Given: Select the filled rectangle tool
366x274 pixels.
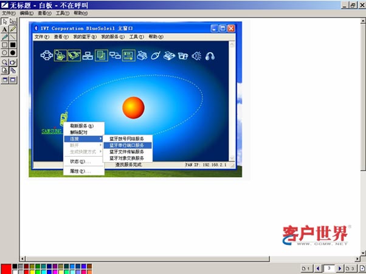Looking at the screenshot, I should [x=13, y=44].
